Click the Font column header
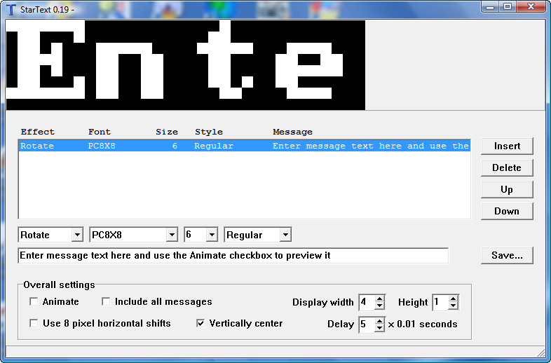Screen dimensions: 551x363 pyautogui.click(x=100, y=132)
